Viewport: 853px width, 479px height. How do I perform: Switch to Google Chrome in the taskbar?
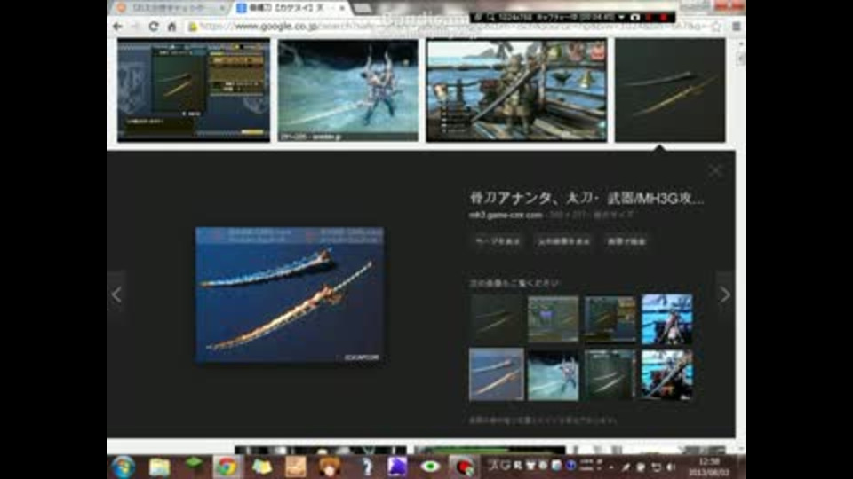point(227,467)
